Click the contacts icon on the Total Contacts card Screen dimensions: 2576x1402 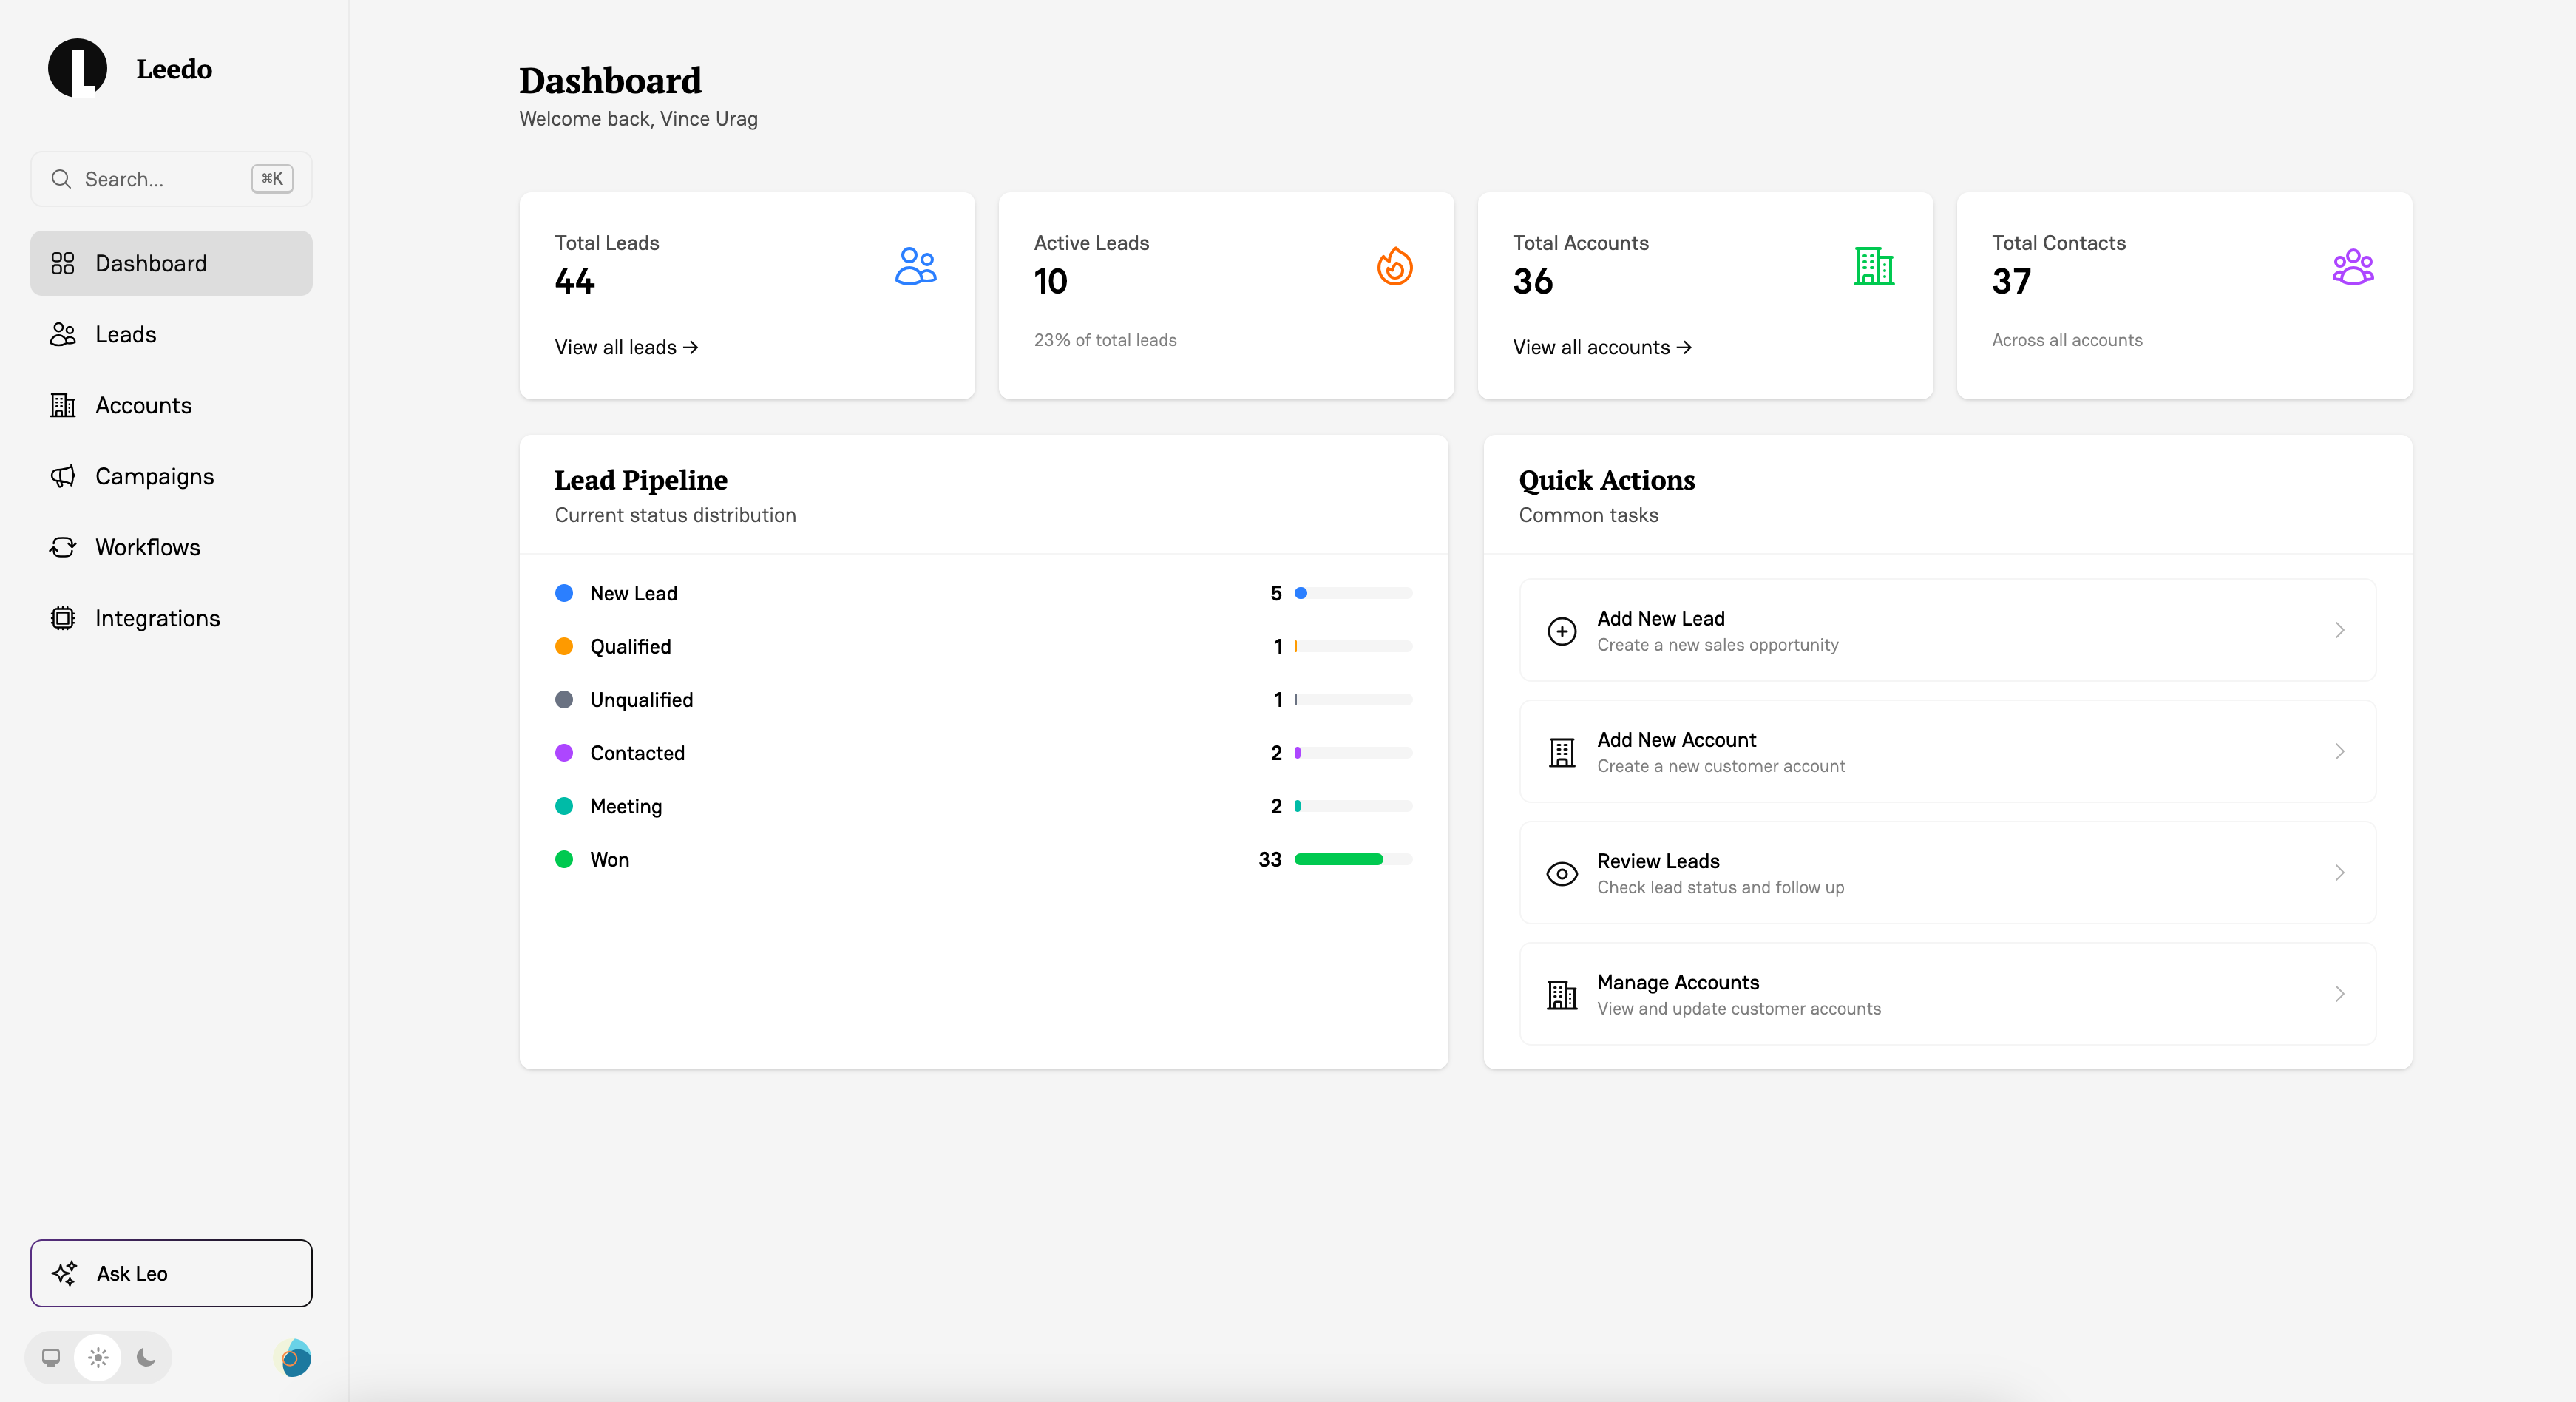(x=2354, y=266)
